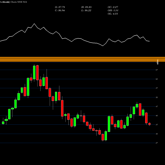Click the 32 price axis label

[x=157, y=134]
